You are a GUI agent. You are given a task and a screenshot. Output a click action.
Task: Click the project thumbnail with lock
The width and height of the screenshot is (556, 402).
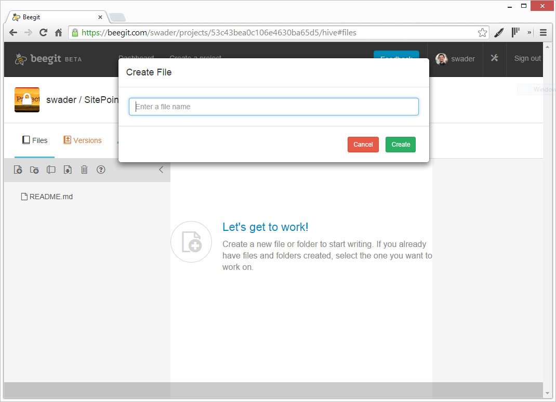click(27, 100)
